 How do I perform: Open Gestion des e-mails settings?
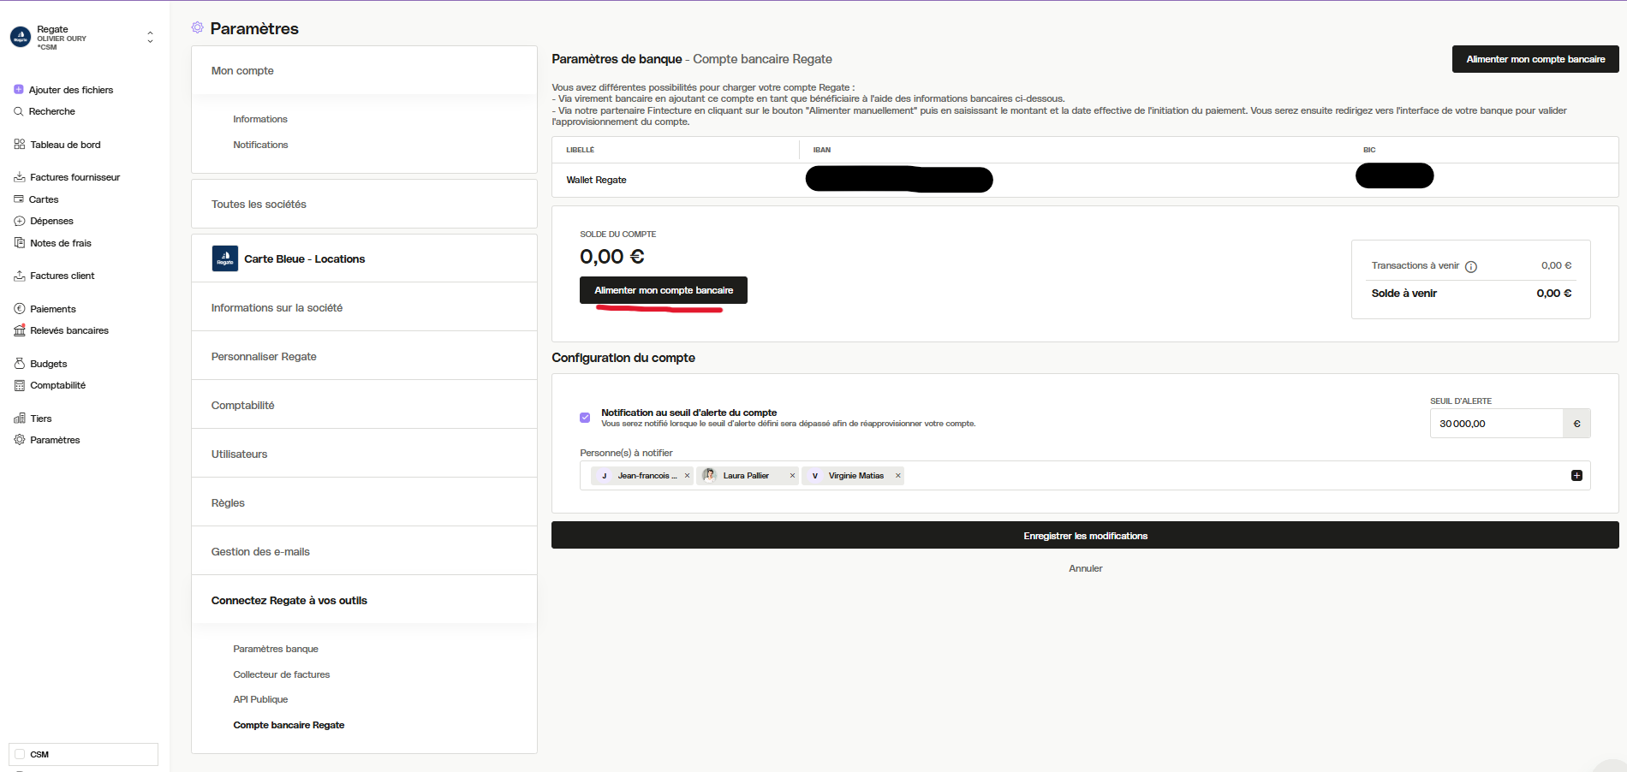[364, 551]
